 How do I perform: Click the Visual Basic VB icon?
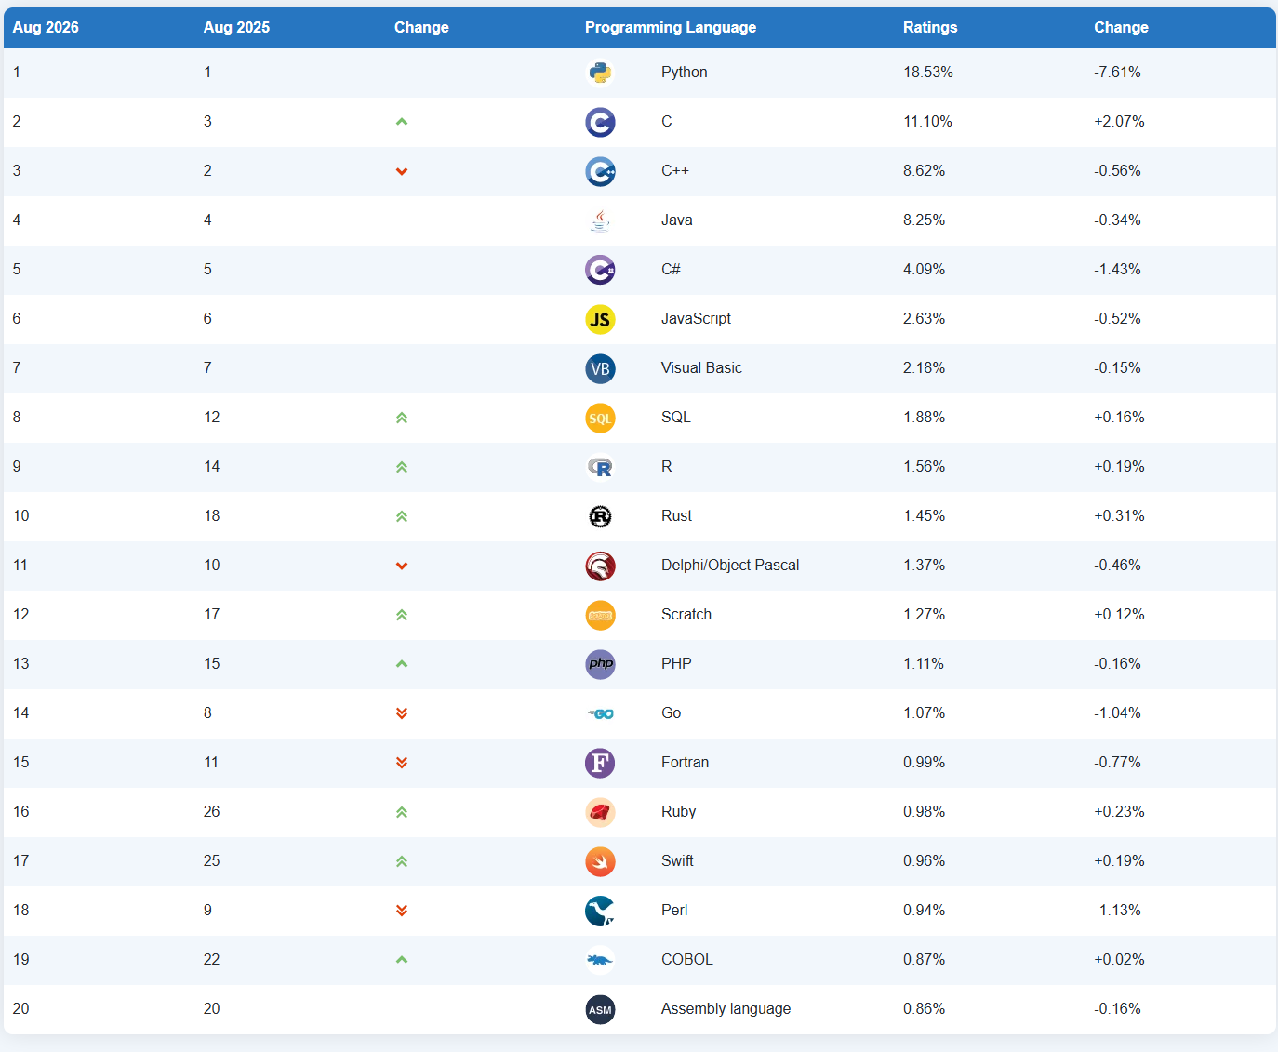tap(600, 368)
